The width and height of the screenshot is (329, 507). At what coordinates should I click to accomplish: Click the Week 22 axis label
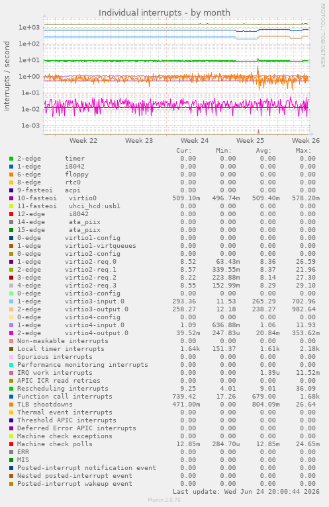tap(83, 141)
